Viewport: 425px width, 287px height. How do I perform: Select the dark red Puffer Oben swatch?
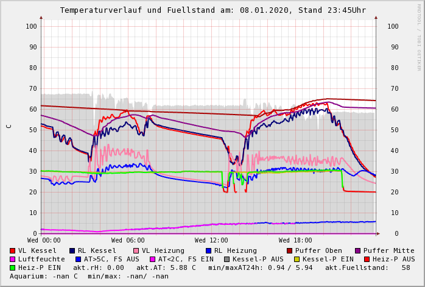click(x=289, y=250)
